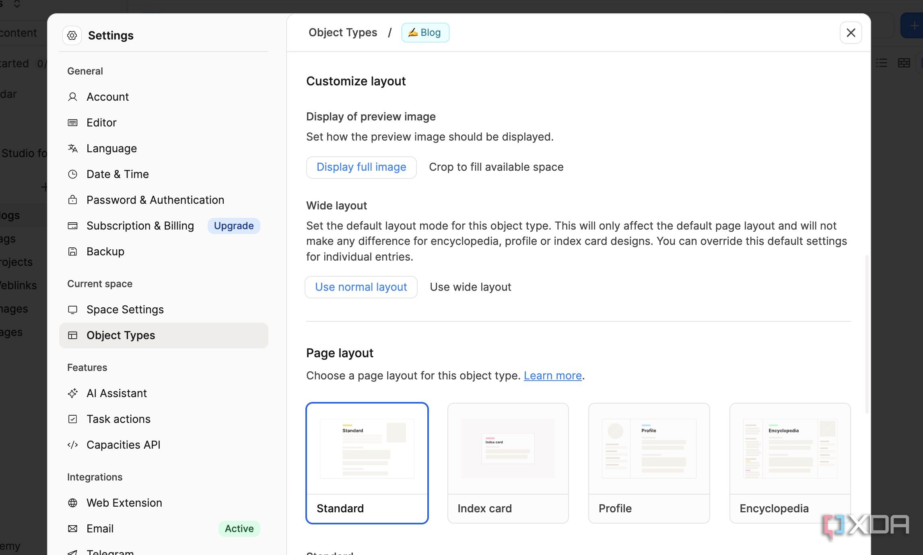Close the Settings dialog

850,33
